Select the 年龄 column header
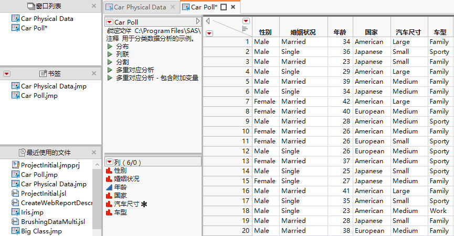 point(340,32)
